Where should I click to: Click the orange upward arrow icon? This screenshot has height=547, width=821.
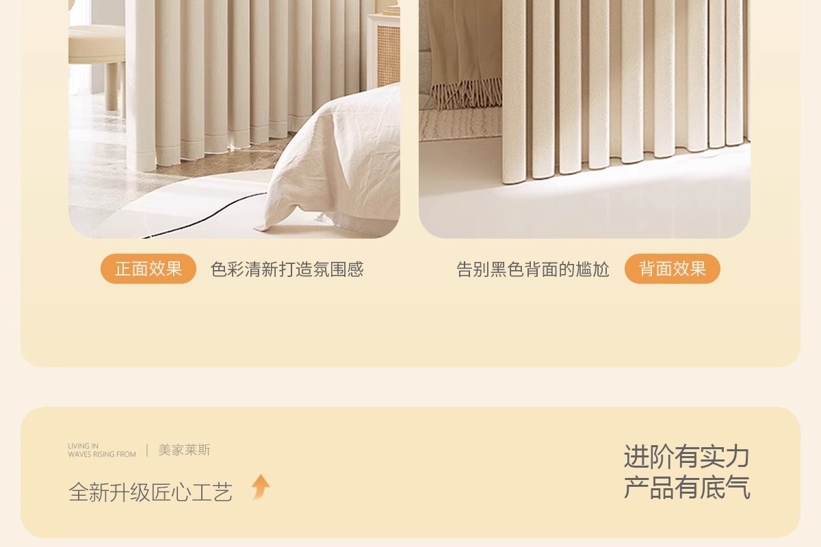click(261, 487)
